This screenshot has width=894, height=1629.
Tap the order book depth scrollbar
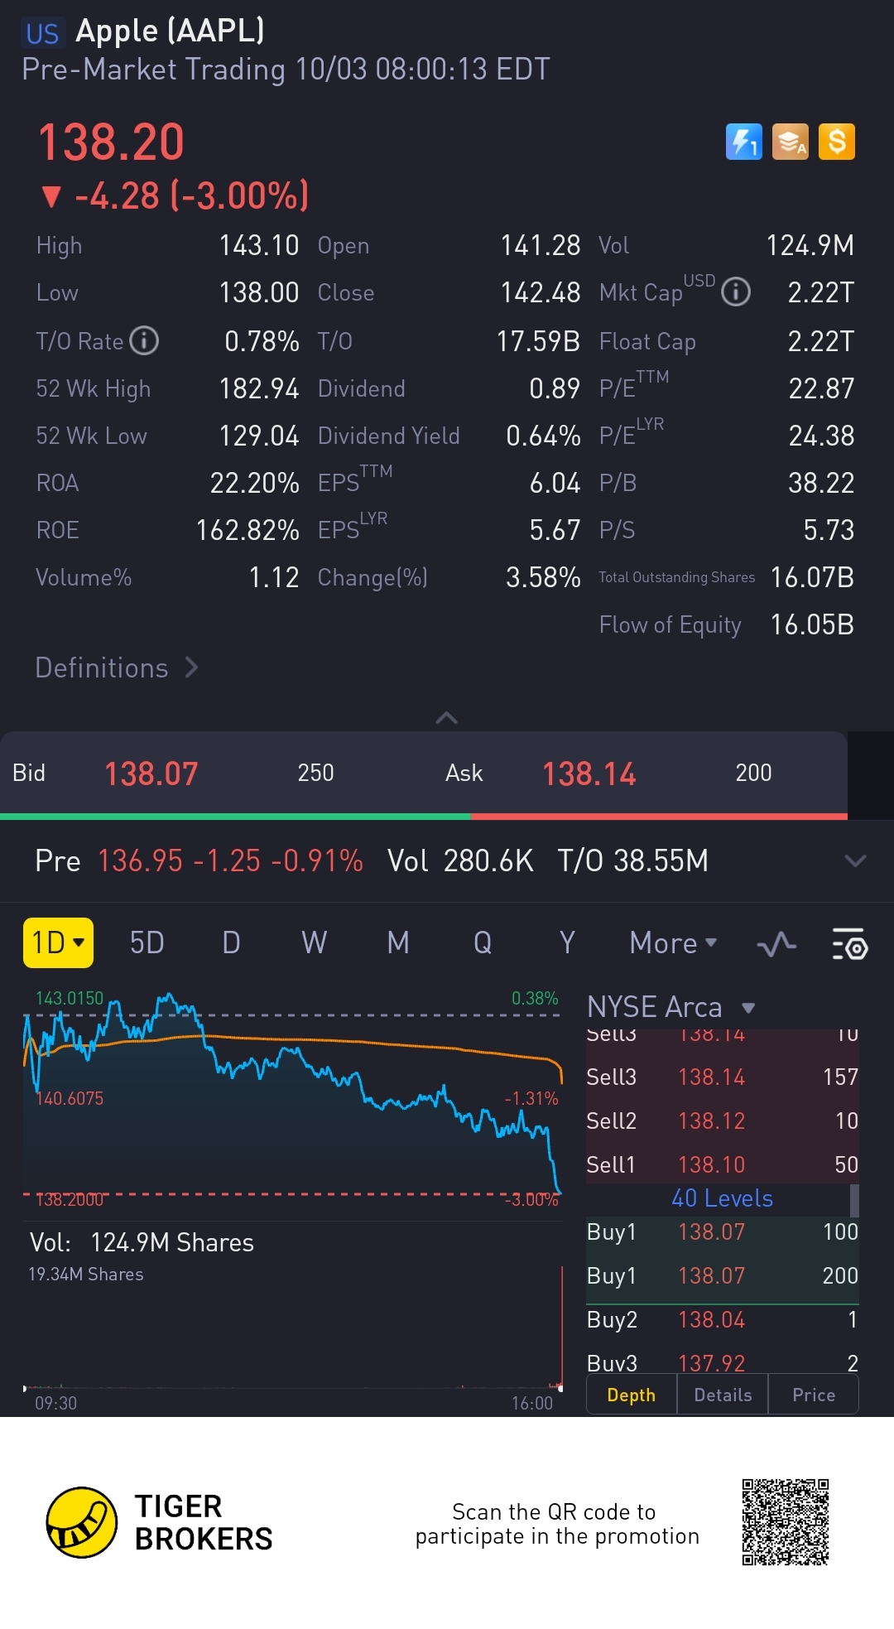(854, 1200)
